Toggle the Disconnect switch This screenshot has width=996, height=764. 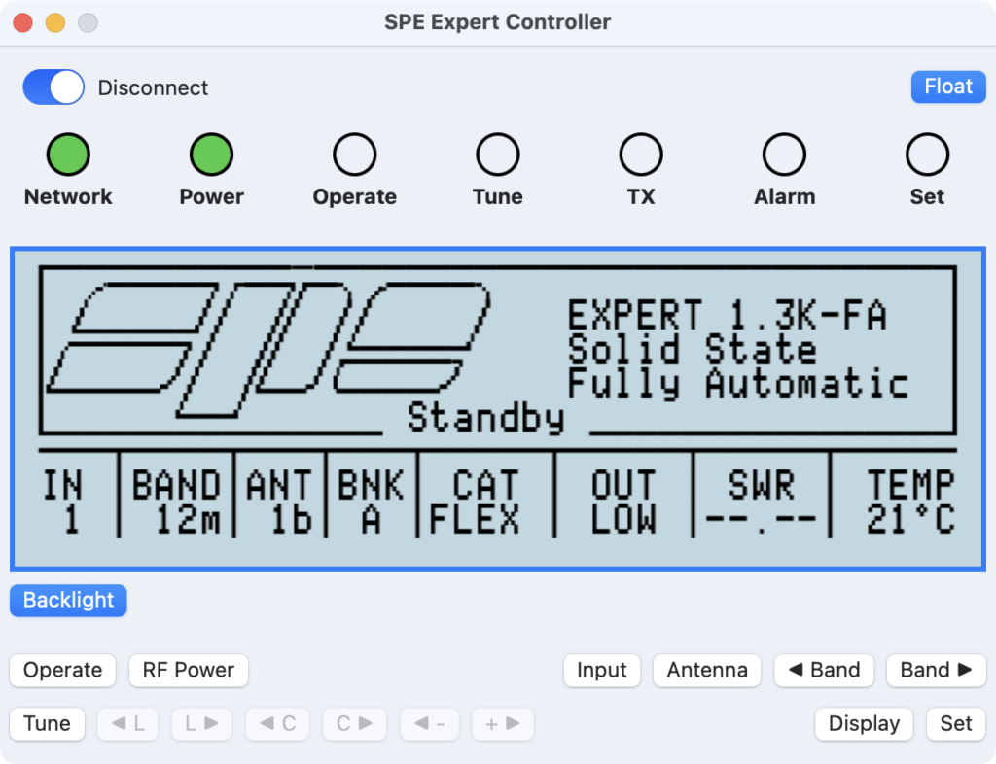pyautogui.click(x=53, y=87)
